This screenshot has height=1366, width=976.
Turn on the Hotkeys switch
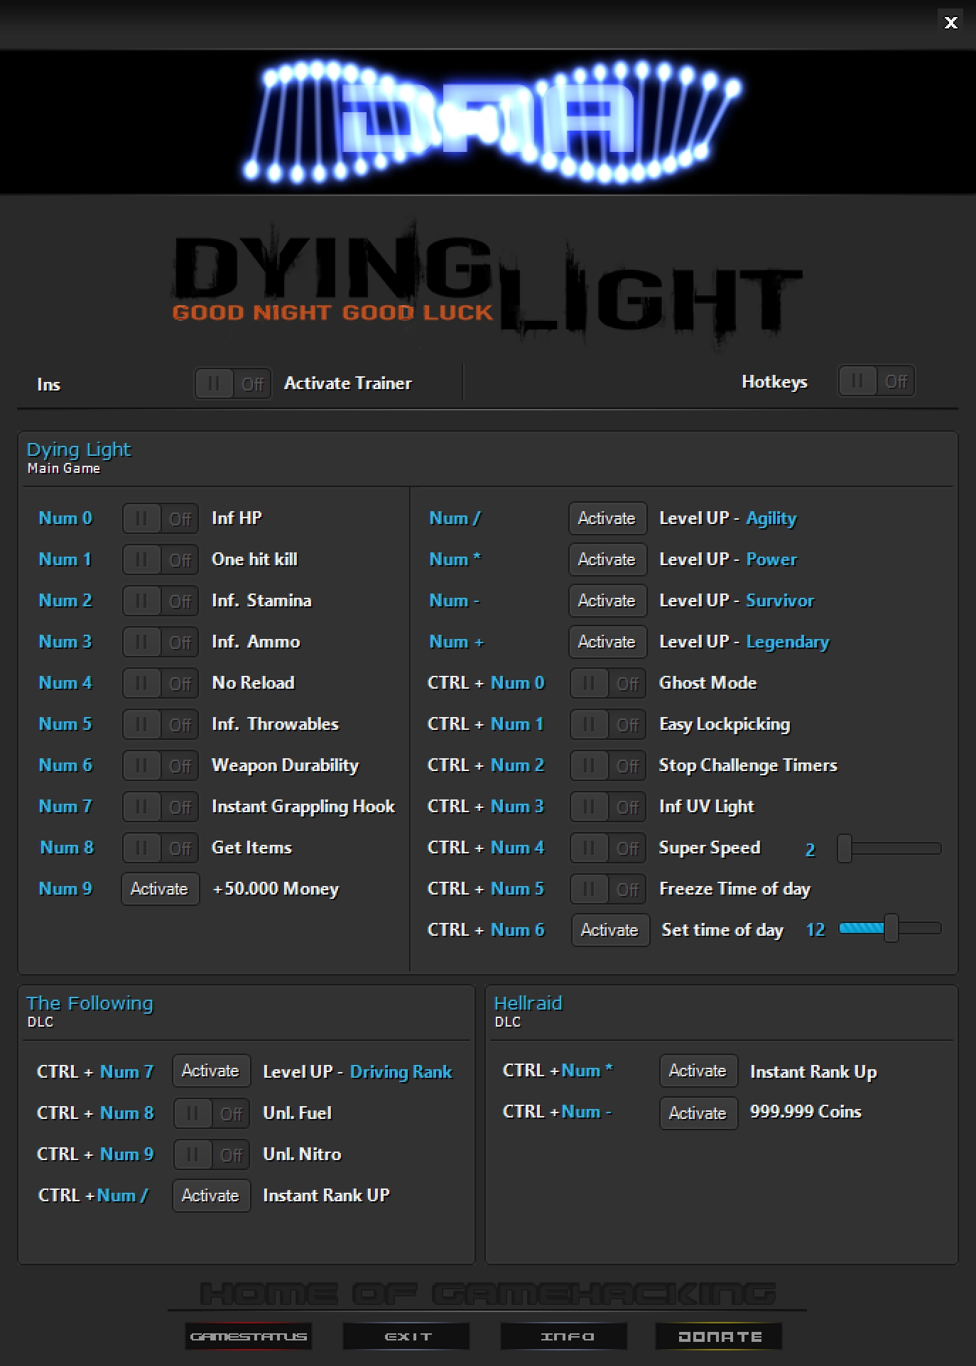point(877,381)
